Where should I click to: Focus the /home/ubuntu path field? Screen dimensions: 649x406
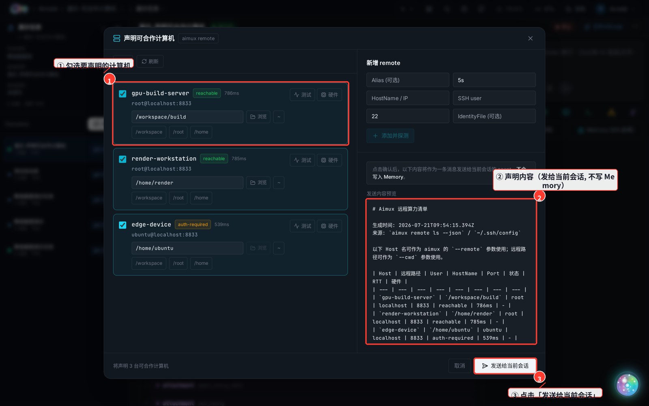pos(187,248)
